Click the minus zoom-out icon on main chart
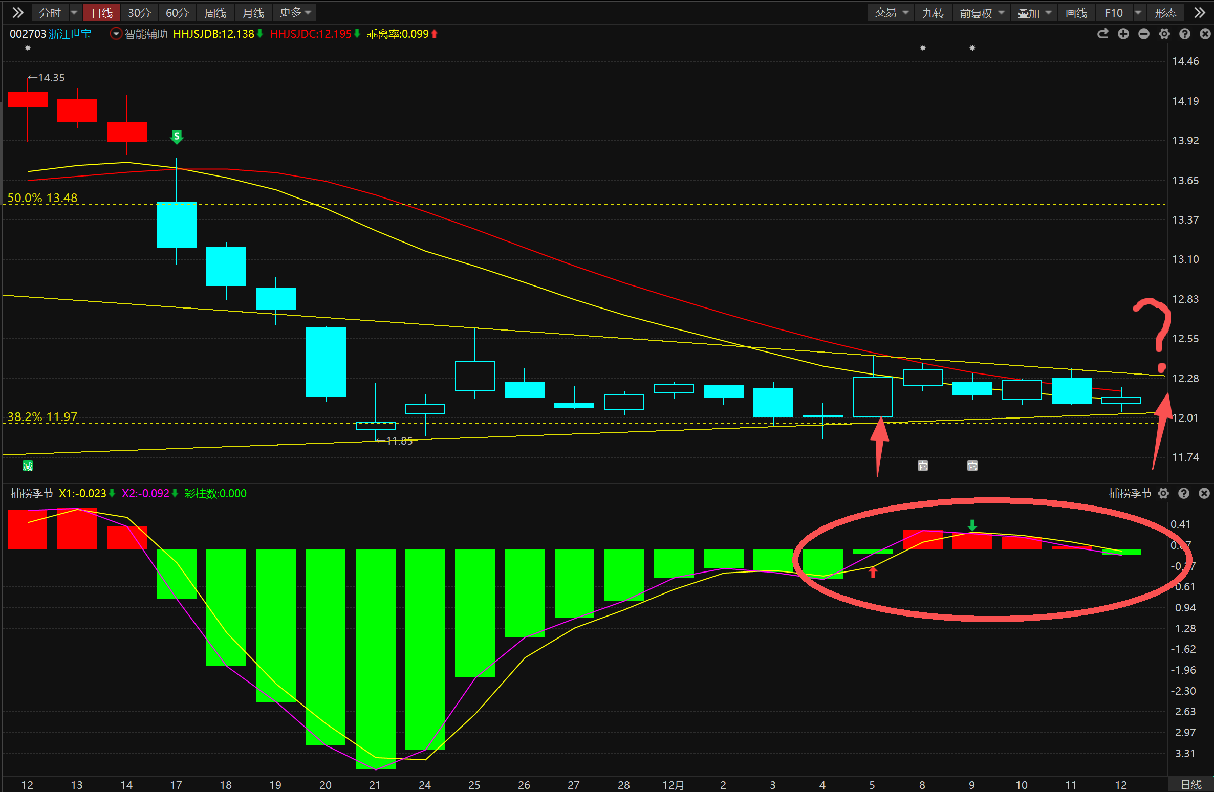1214x792 pixels. (1144, 34)
